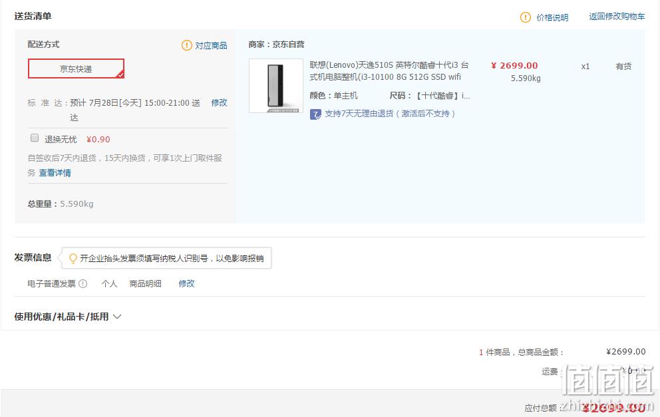The image size is (660, 417).
Task: Click the lightbulb tip icon in invoice notice
Action: [73, 258]
